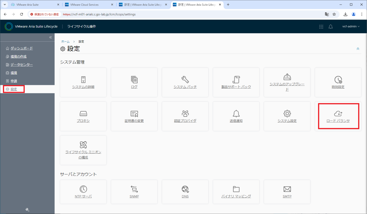Image resolution: width=367 pixels, height=214 pixels.
Task: Open the システムの詳細 tile icon
Action: tap(83, 80)
